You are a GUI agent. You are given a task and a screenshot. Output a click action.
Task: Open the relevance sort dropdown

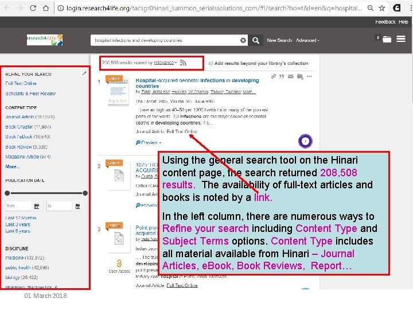click(165, 63)
